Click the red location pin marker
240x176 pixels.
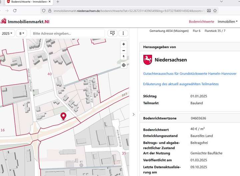click(x=63, y=116)
